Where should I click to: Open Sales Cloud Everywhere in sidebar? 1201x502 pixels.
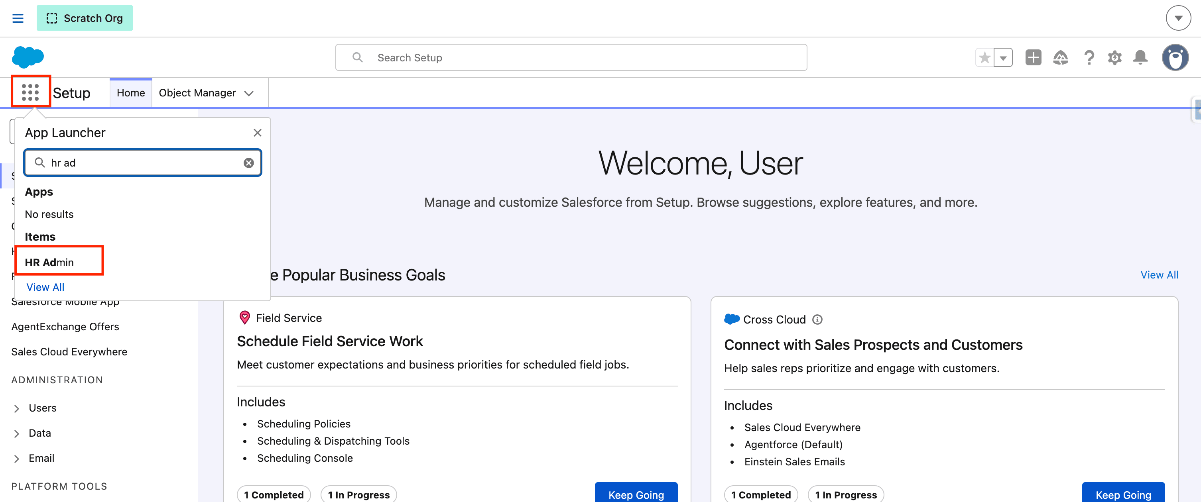[x=69, y=351]
